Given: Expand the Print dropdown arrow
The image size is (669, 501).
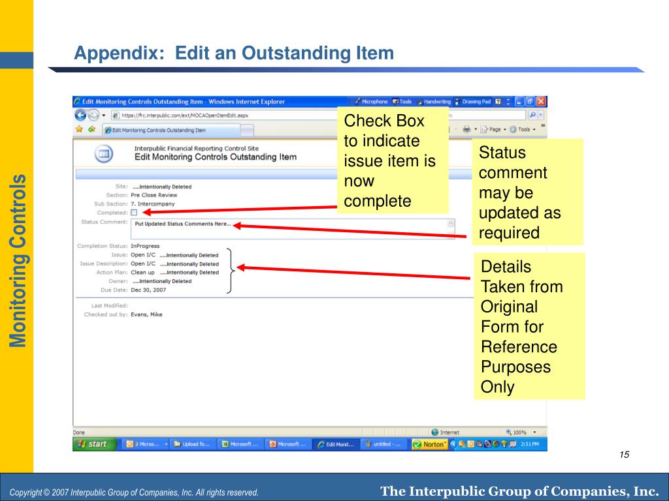Looking at the screenshot, I should point(476,129).
